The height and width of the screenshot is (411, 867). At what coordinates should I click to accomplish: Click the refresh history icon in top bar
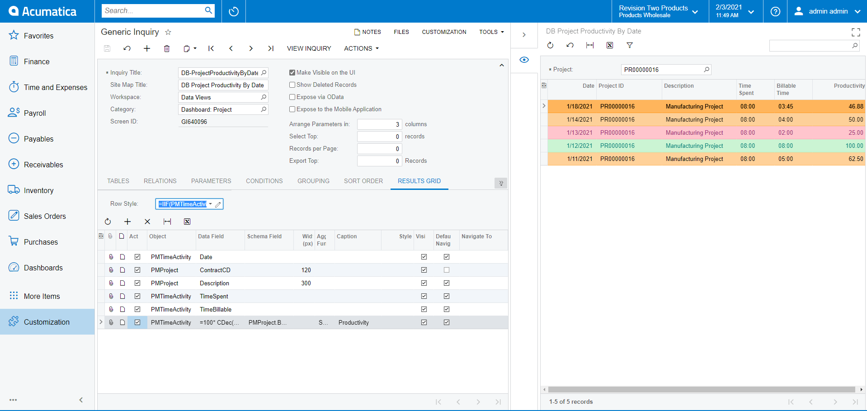click(234, 11)
